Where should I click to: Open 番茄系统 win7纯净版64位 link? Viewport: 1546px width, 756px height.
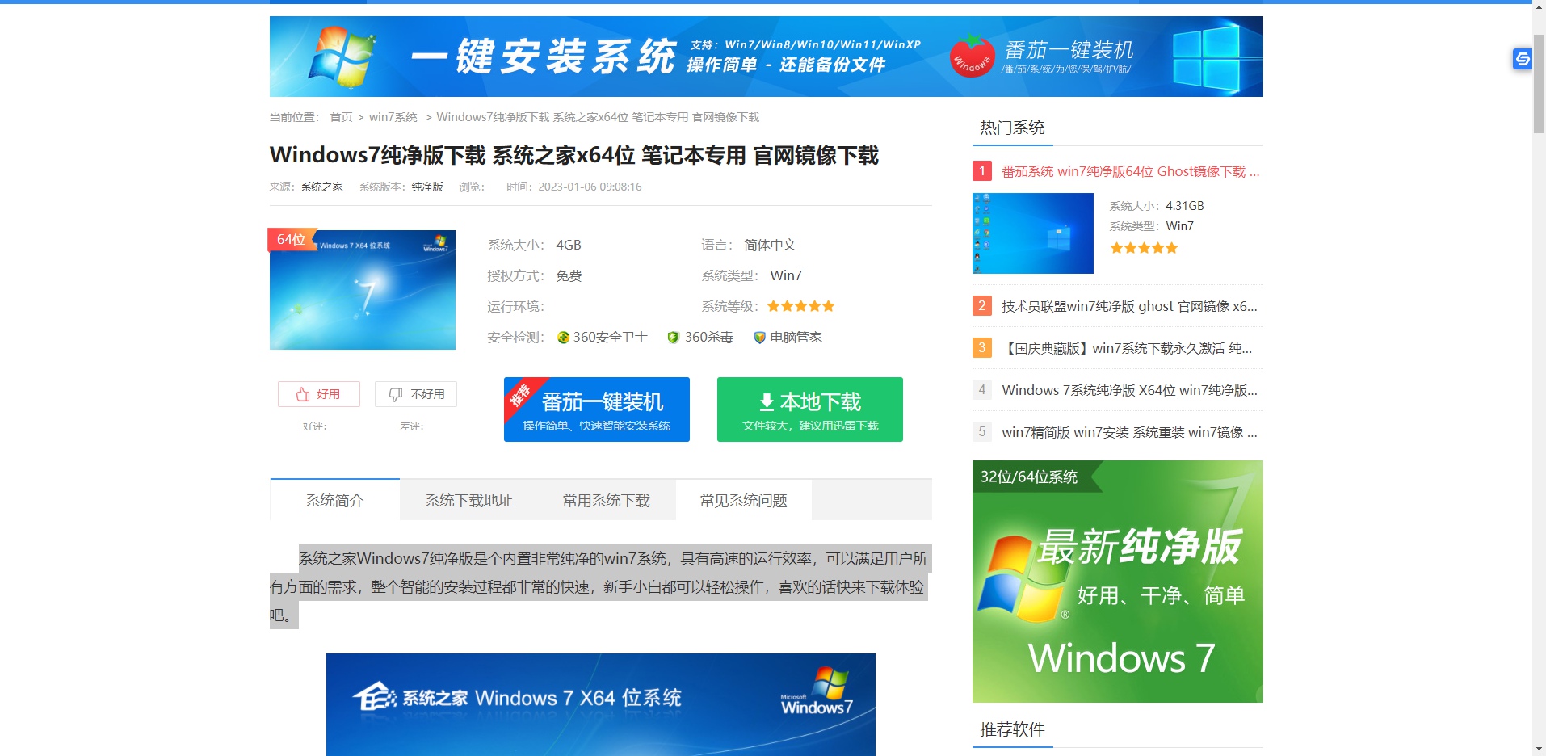tap(1130, 171)
